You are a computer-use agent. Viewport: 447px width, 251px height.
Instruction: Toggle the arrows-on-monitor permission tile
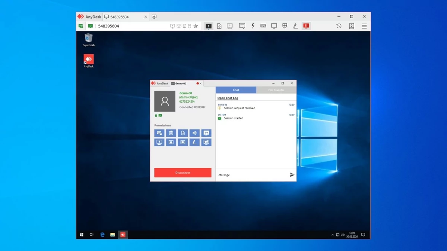[206, 133]
